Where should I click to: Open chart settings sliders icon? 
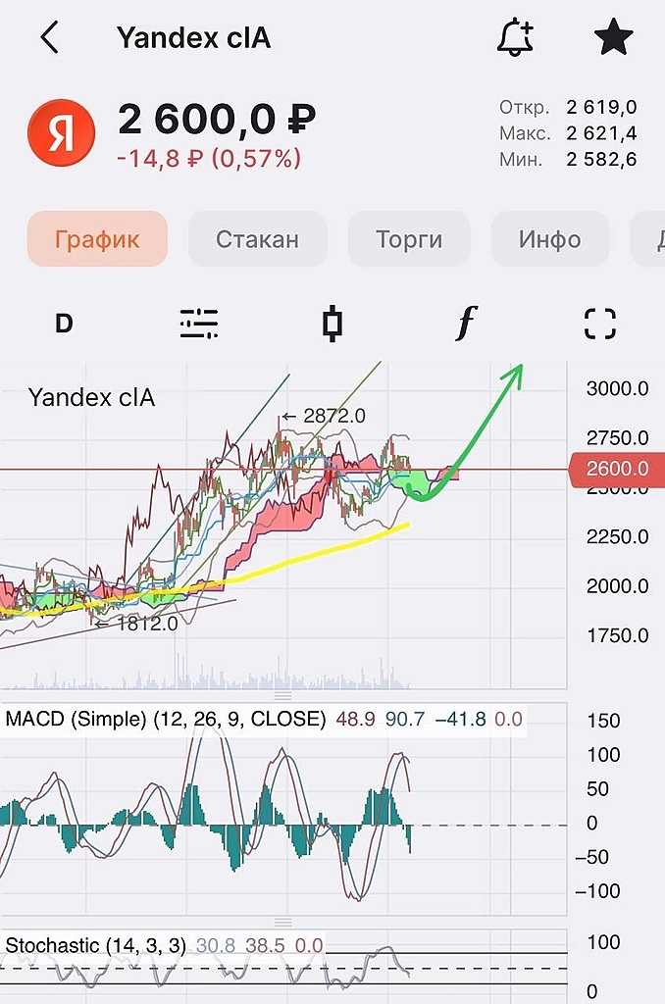click(198, 324)
